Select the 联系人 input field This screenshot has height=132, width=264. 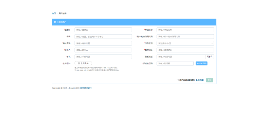coord(103,50)
